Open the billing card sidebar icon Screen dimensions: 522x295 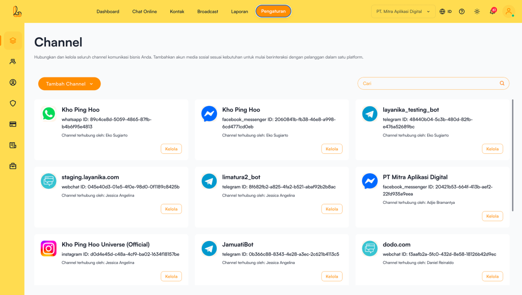(x=13, y=124)
